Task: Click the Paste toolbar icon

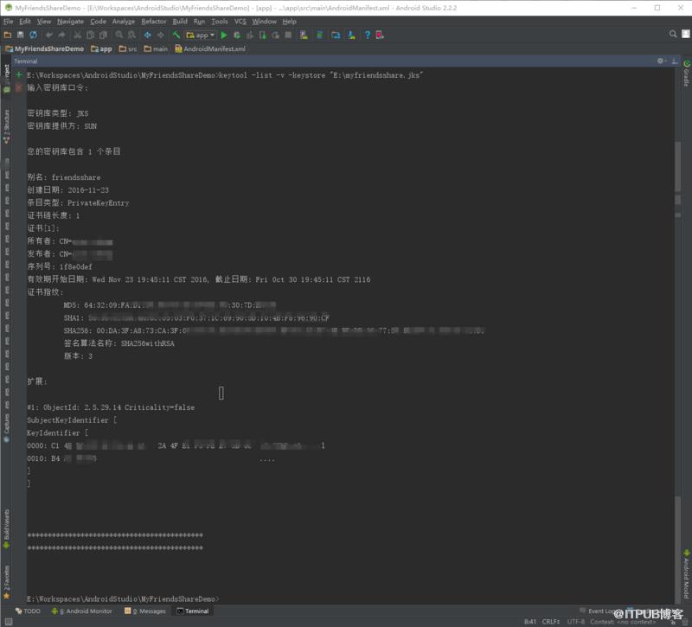Action: tap(103, 35)
